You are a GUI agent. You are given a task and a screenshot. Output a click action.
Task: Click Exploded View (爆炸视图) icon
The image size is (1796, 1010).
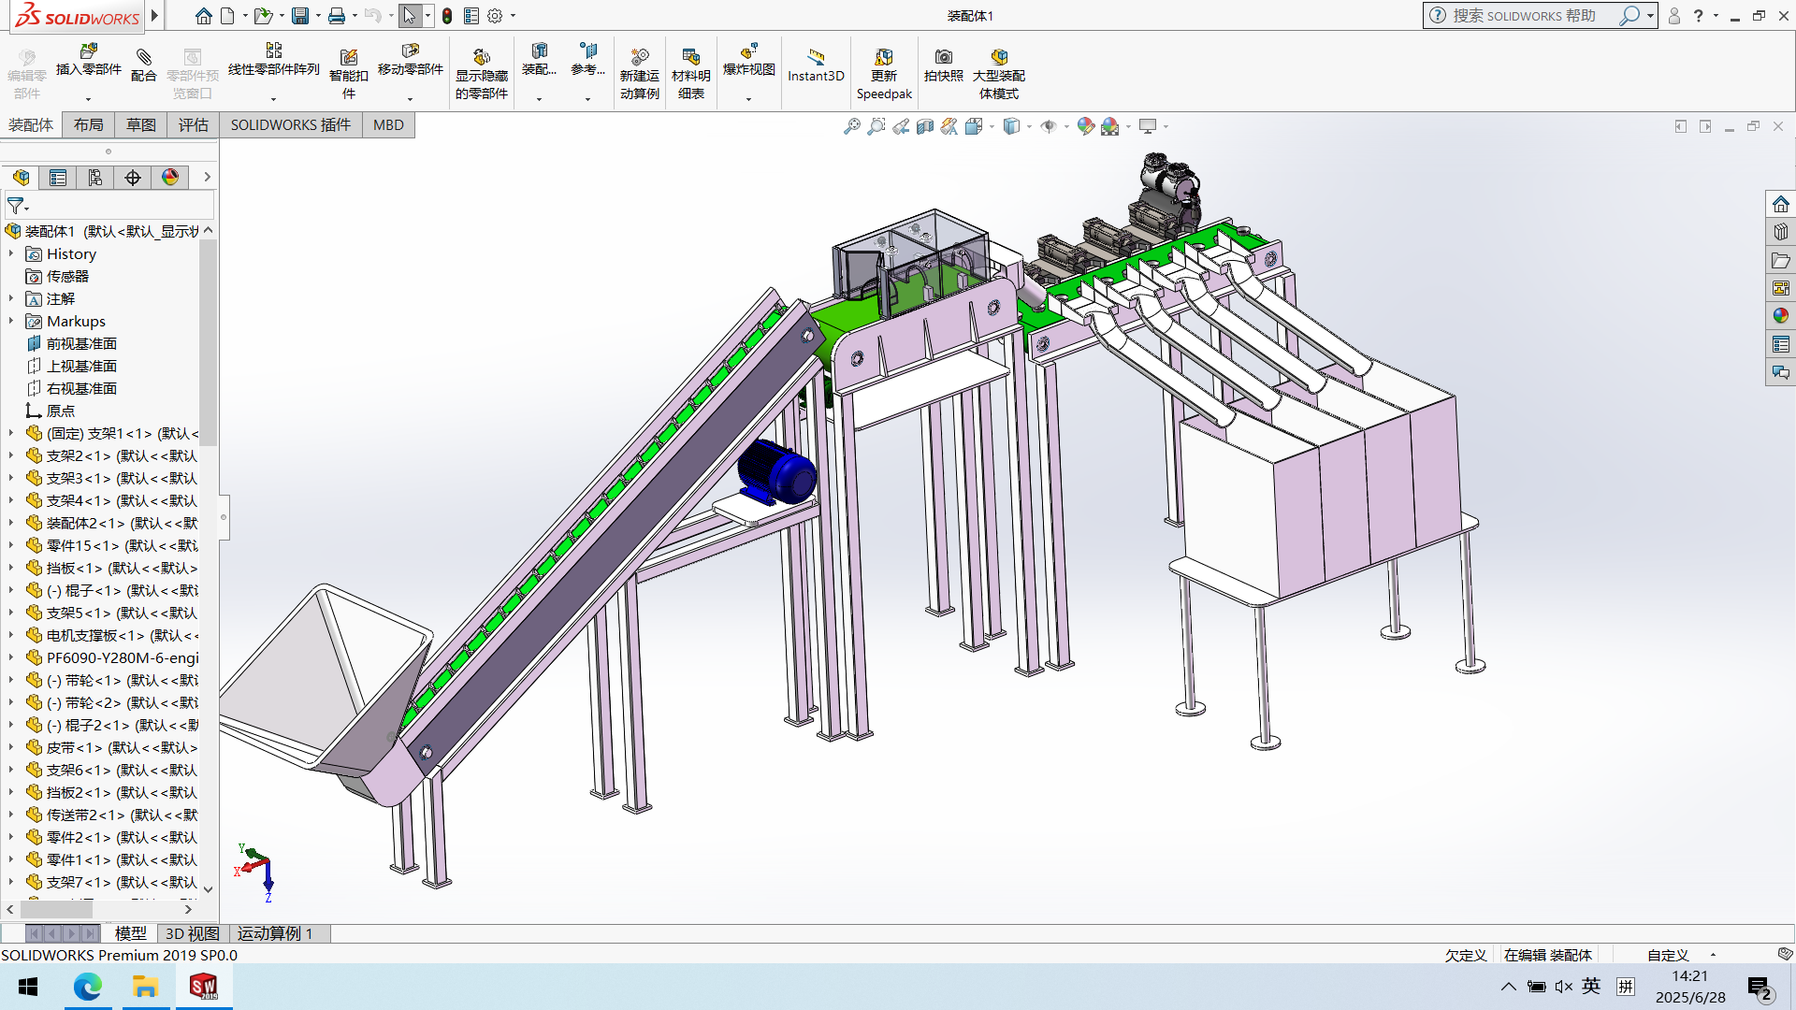(748, 51)
